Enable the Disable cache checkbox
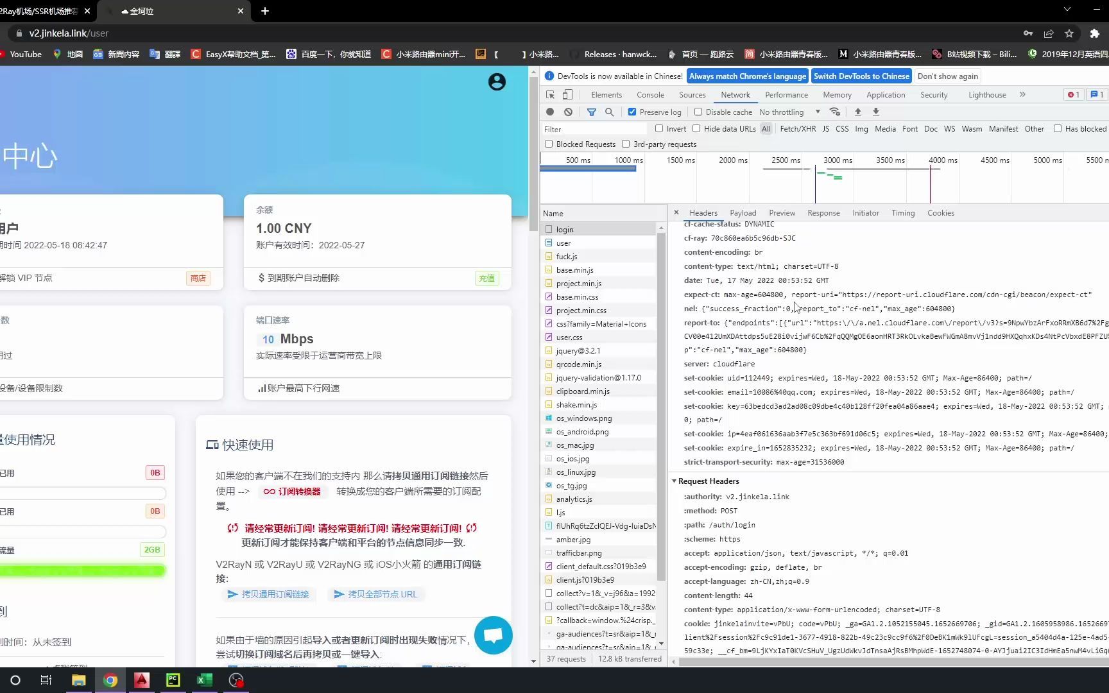Viewport: 1109px width, 693px height. 698,112
